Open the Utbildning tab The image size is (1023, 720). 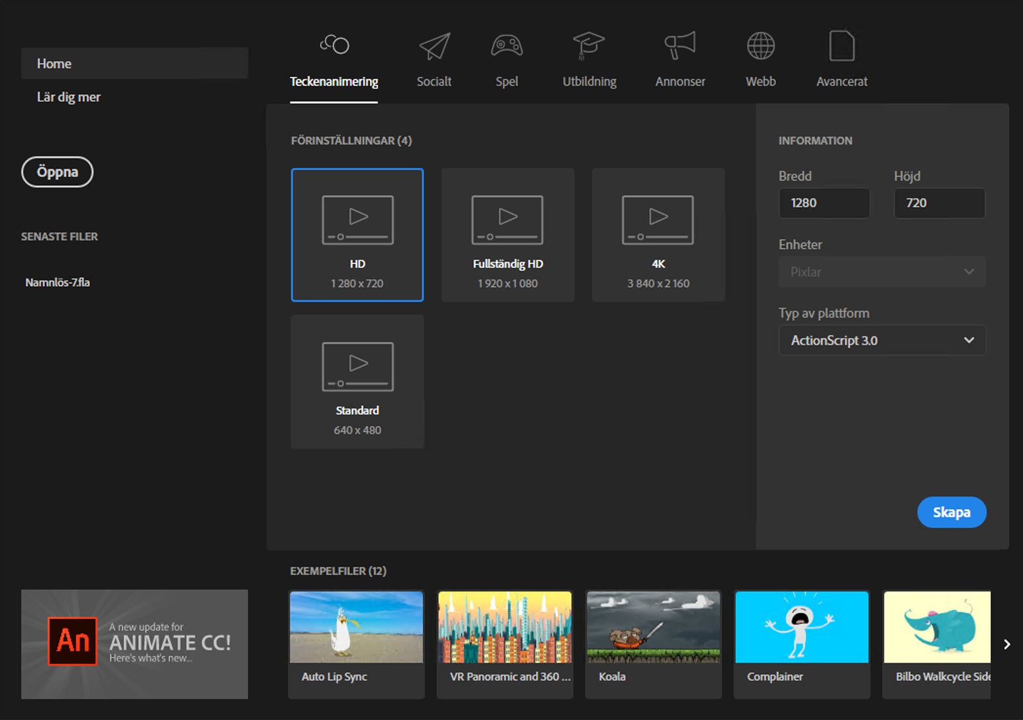(589, 81)
